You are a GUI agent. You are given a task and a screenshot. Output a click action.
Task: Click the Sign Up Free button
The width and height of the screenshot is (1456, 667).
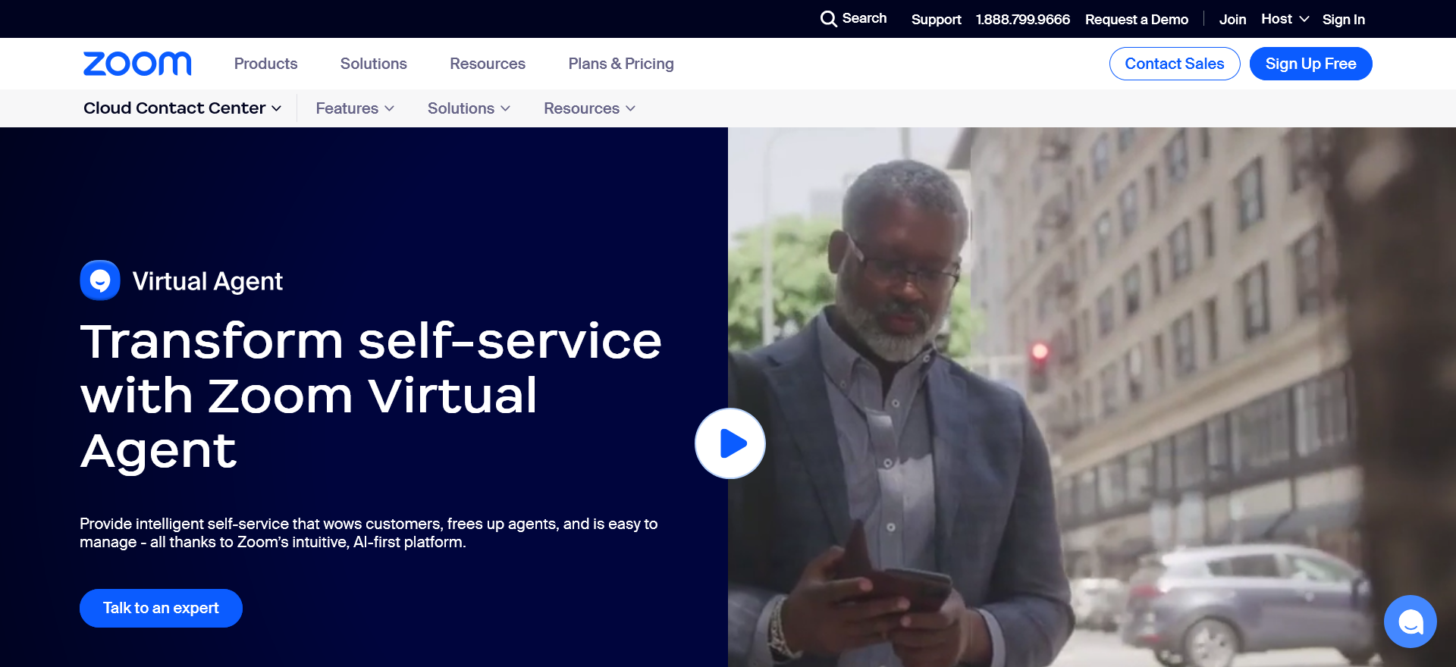tap(1310, 64)
